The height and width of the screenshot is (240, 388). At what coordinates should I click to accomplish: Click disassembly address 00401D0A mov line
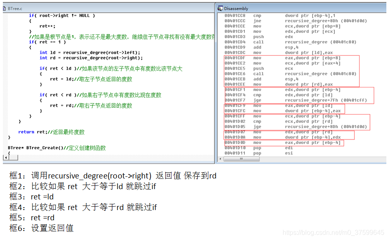point(283,137)
